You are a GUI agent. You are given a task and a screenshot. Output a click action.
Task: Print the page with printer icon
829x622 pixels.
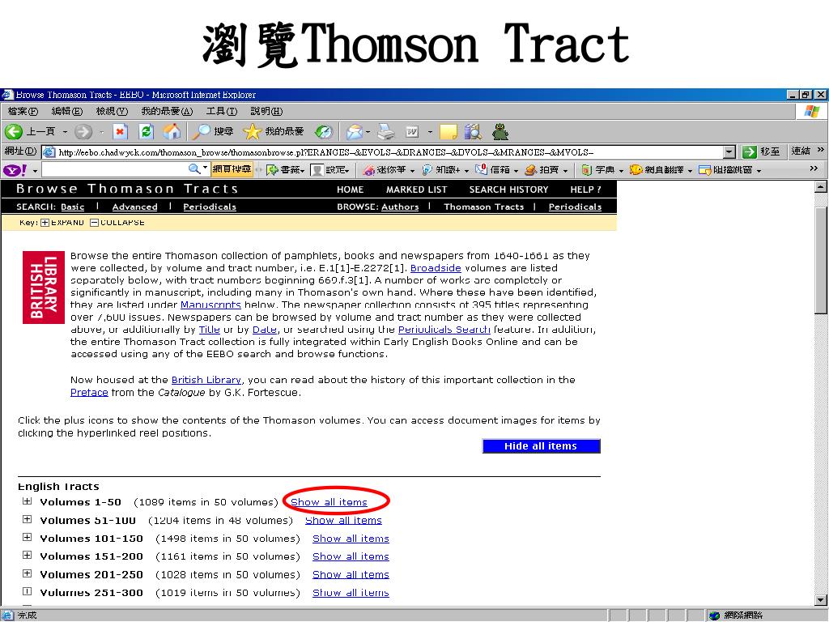(x=386, y=132)
